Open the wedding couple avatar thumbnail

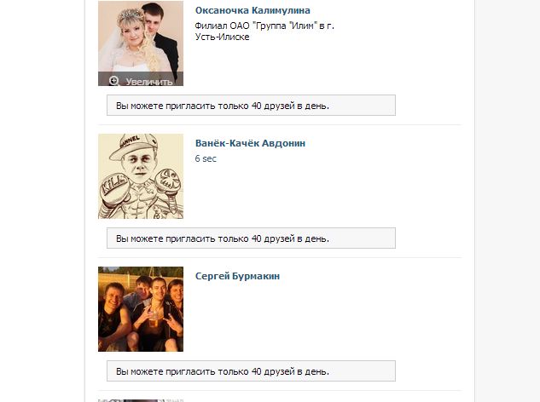141,43
